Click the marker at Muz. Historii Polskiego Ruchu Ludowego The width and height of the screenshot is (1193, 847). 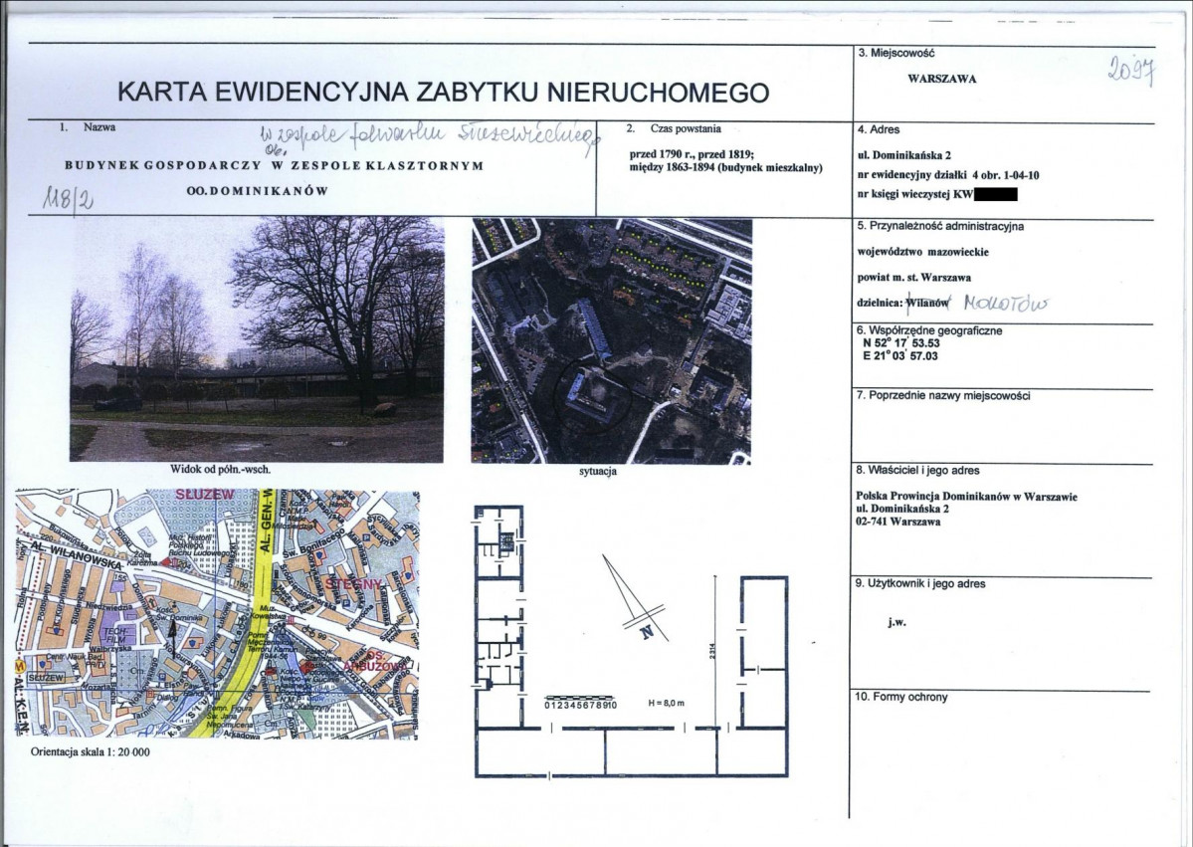click(x=177, y=564)
